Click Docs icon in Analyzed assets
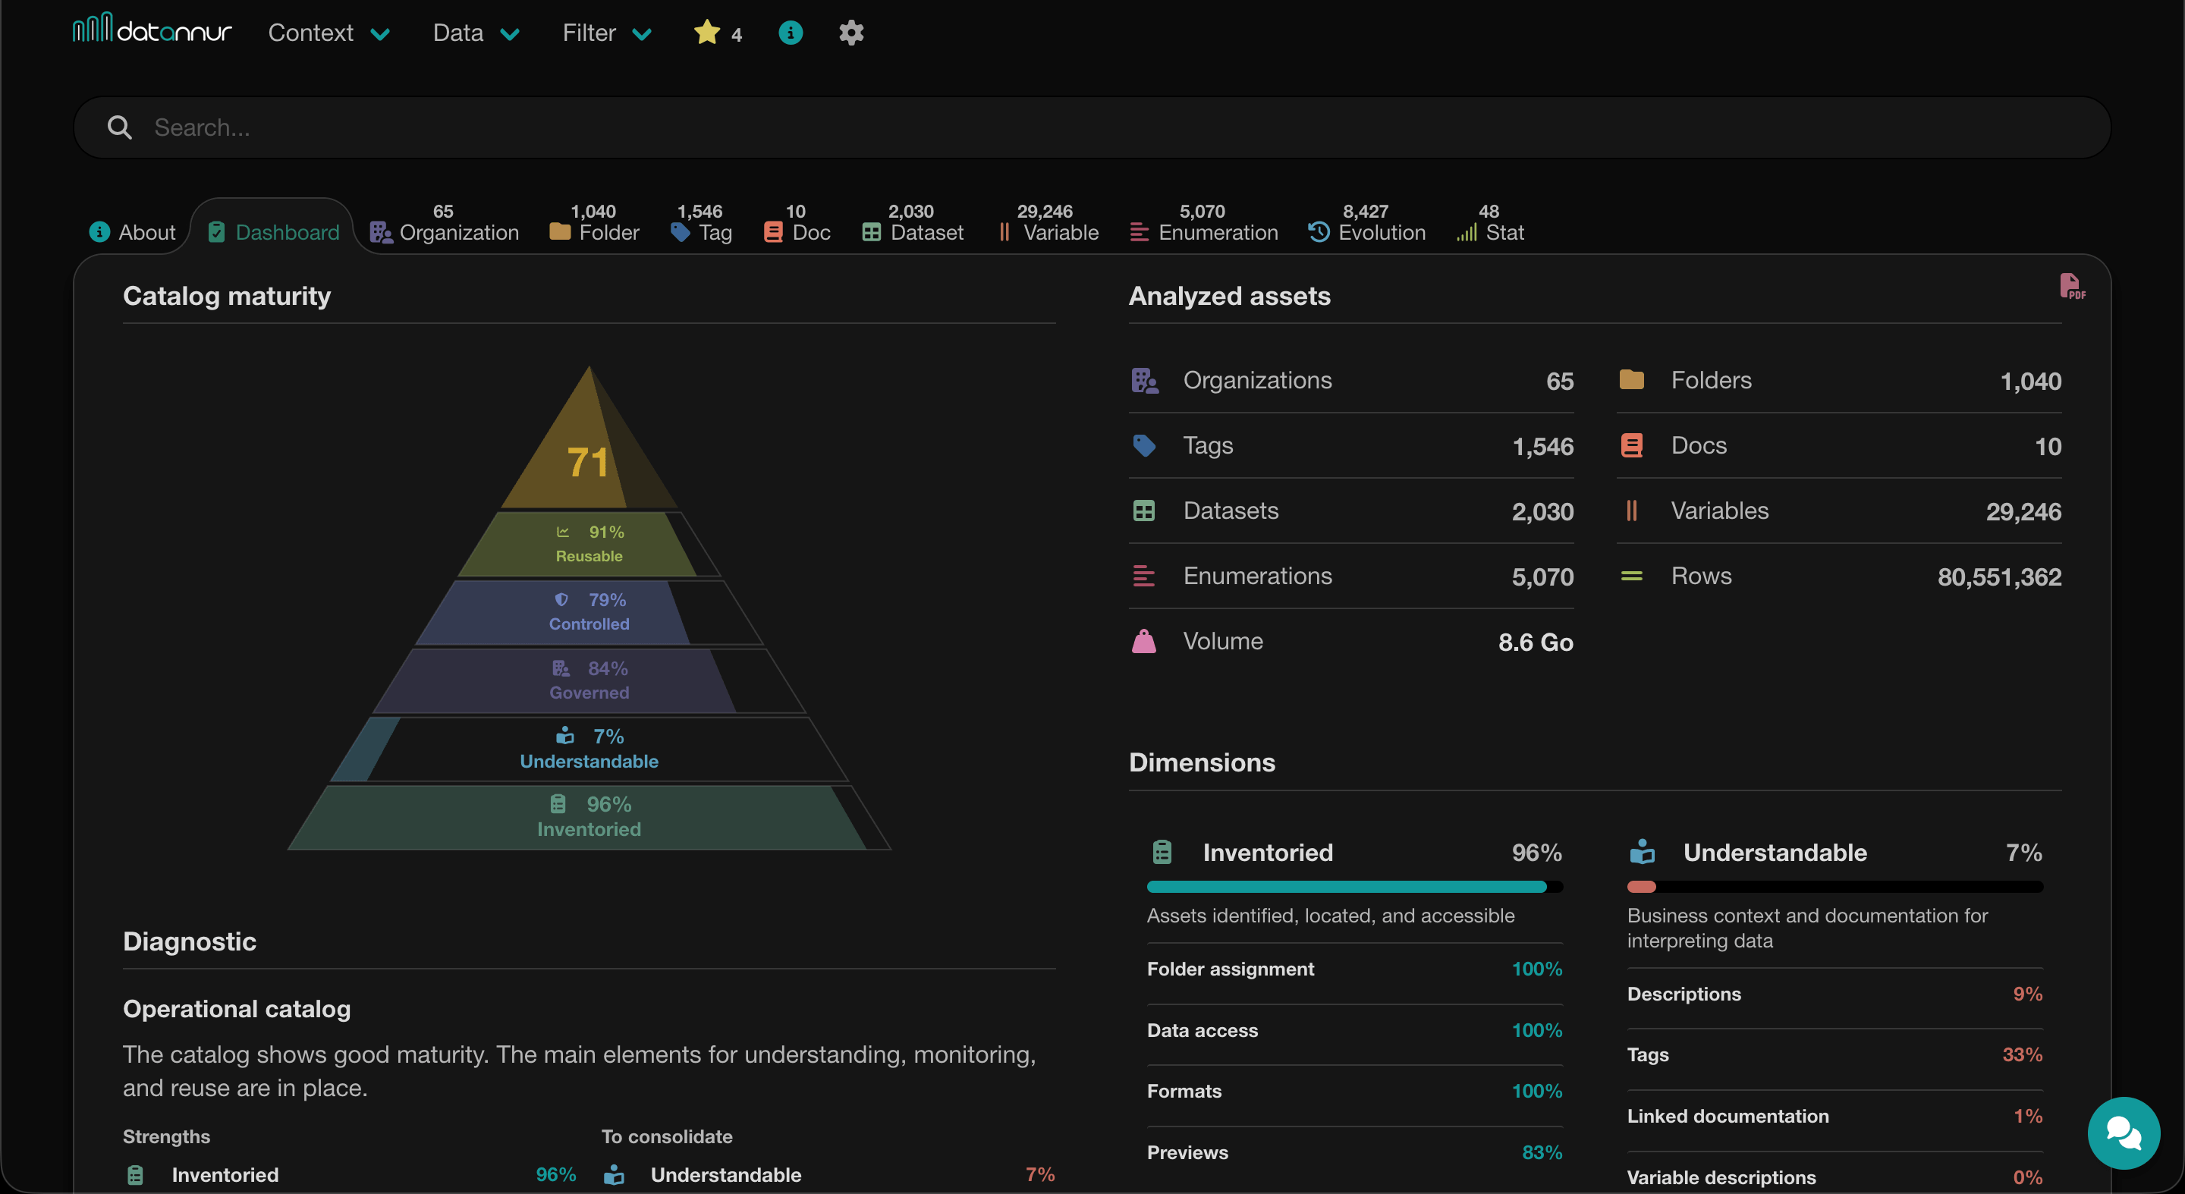This screenshot has width=2185, height=1194. (x=1631, y=446)
